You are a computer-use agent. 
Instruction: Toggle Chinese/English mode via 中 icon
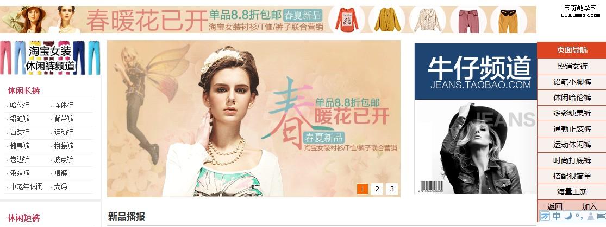click(557, 216)
